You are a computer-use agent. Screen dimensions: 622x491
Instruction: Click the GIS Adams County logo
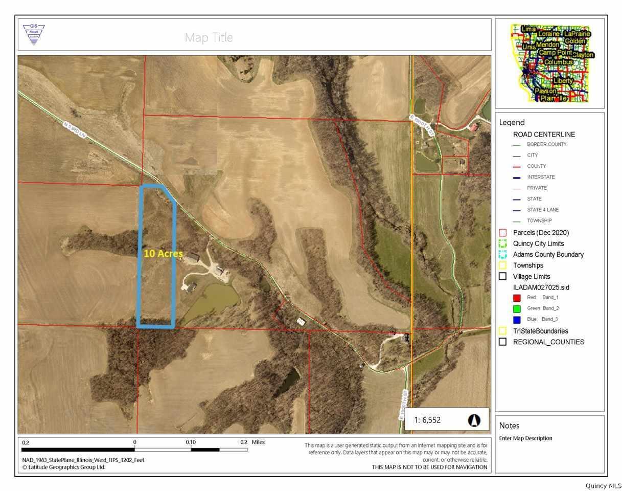click(x=34, y=35)
